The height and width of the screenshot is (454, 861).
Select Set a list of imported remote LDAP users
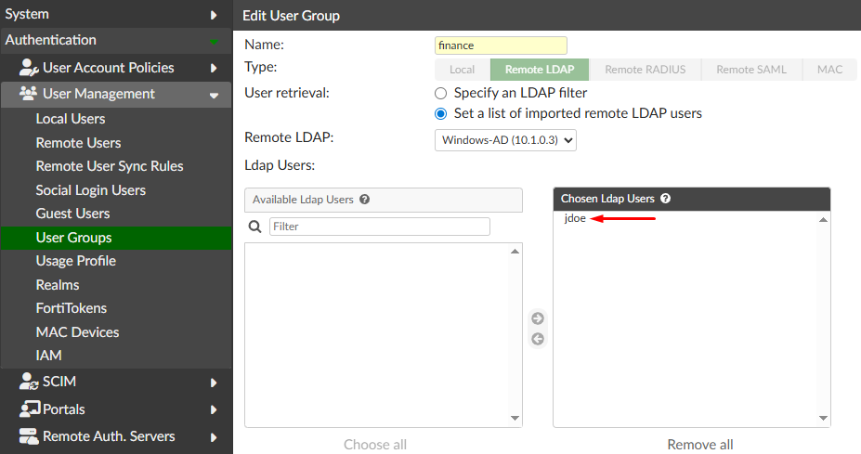point(441,113)
